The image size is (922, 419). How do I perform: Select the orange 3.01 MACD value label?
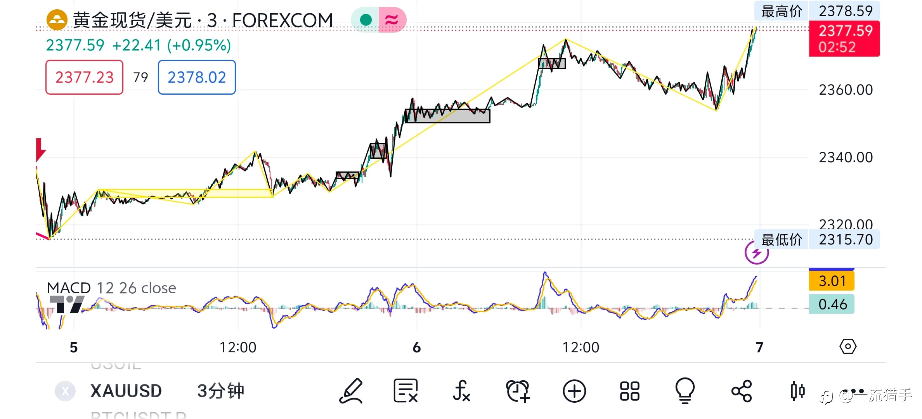[832, 281]
